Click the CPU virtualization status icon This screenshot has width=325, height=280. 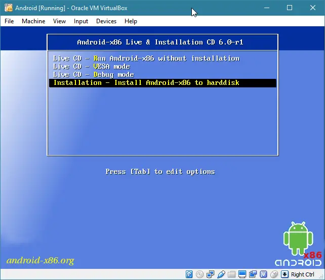263,274
